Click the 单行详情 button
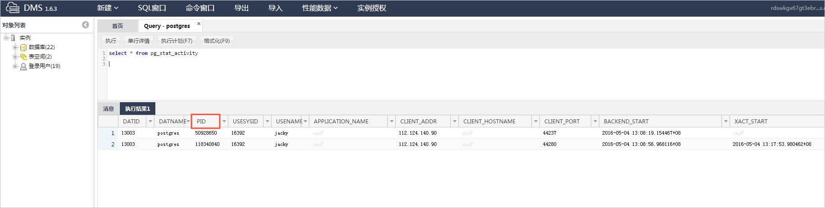The image size is (825, 208). point(139,41)
